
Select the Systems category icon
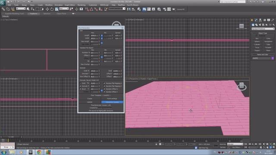pos(273,25)
